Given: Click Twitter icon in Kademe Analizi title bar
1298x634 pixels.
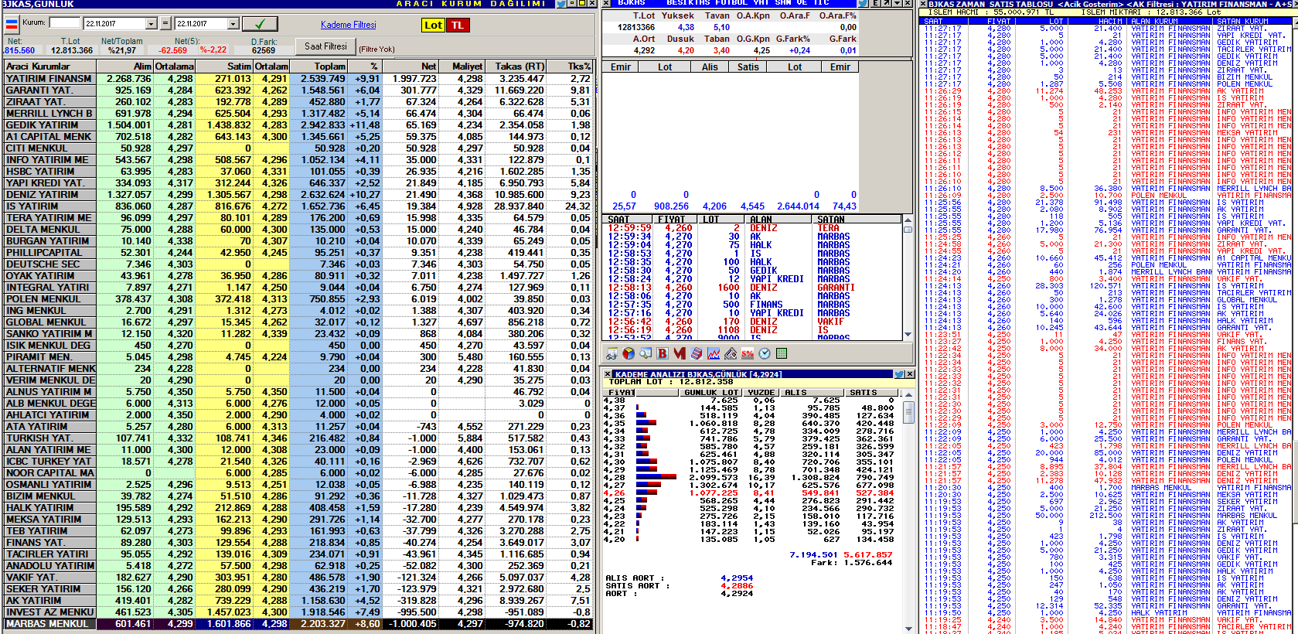Looking at the screenshot, I should tap(899, 374).
